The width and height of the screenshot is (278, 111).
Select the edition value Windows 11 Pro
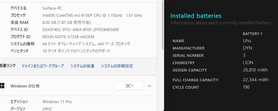click(x=57, y=102)
